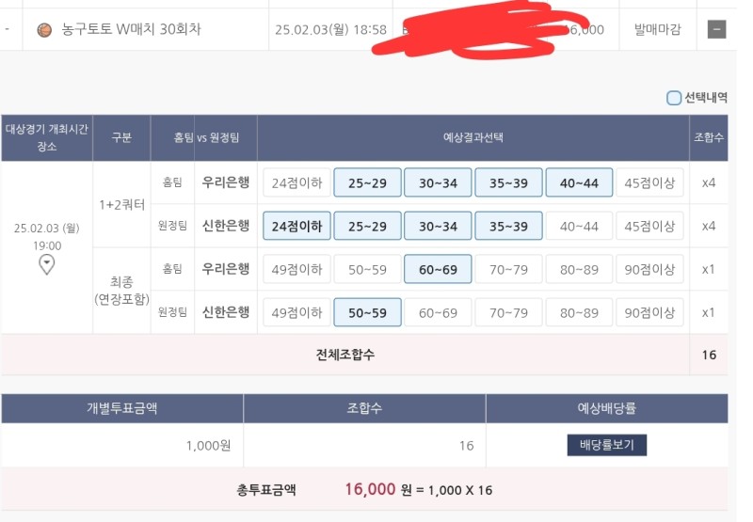Collapse the row with the minus button
Image resolution: width=753 pixels, height=522 pixels.
click(716, 29)
